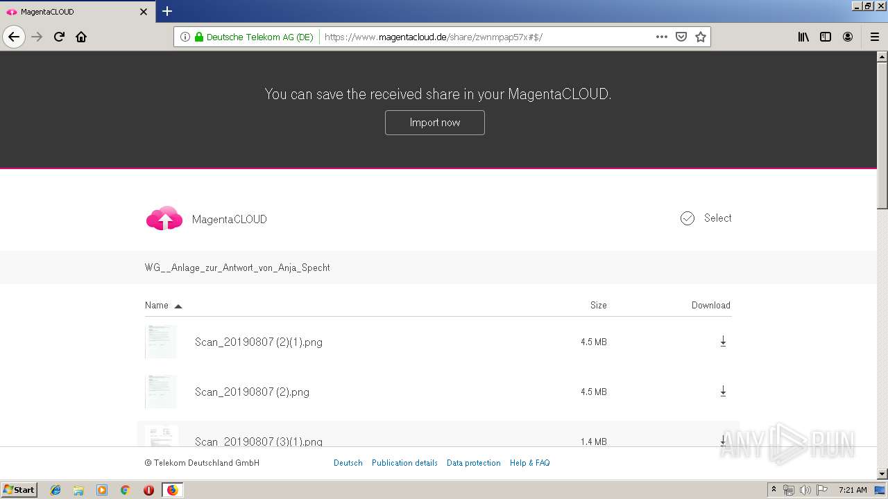Toggle the Select checkmark circle
The width and height of the screenshot is (888, 499).
point(688,218)
